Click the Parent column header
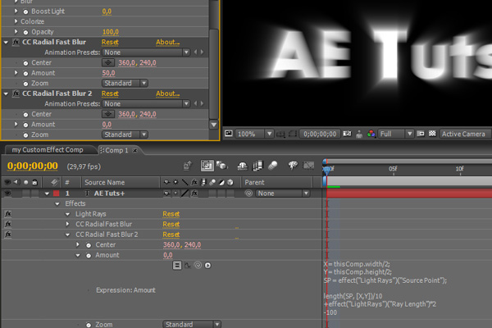The width and height of the screenshot is (492, 328). [254, 182]
